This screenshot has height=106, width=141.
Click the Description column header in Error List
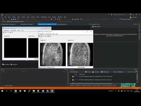(82, 74)
